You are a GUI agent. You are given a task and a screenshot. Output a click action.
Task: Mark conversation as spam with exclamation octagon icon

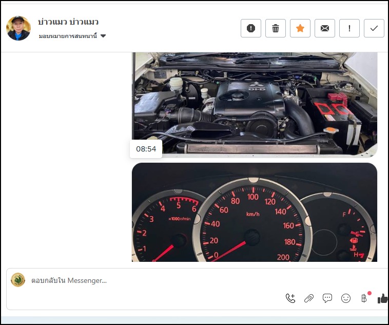[250, 28]
